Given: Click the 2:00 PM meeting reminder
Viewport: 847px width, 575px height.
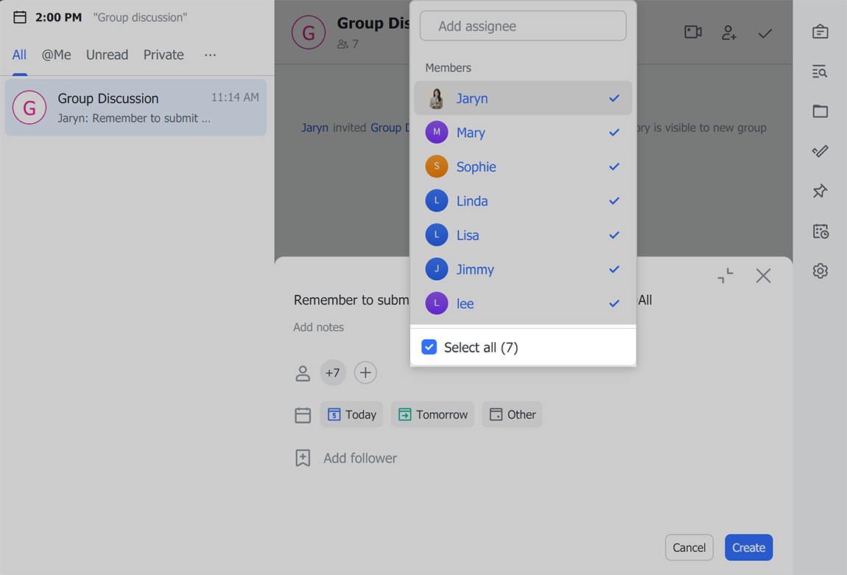Looking at the screenshot, I should (100, 17).
